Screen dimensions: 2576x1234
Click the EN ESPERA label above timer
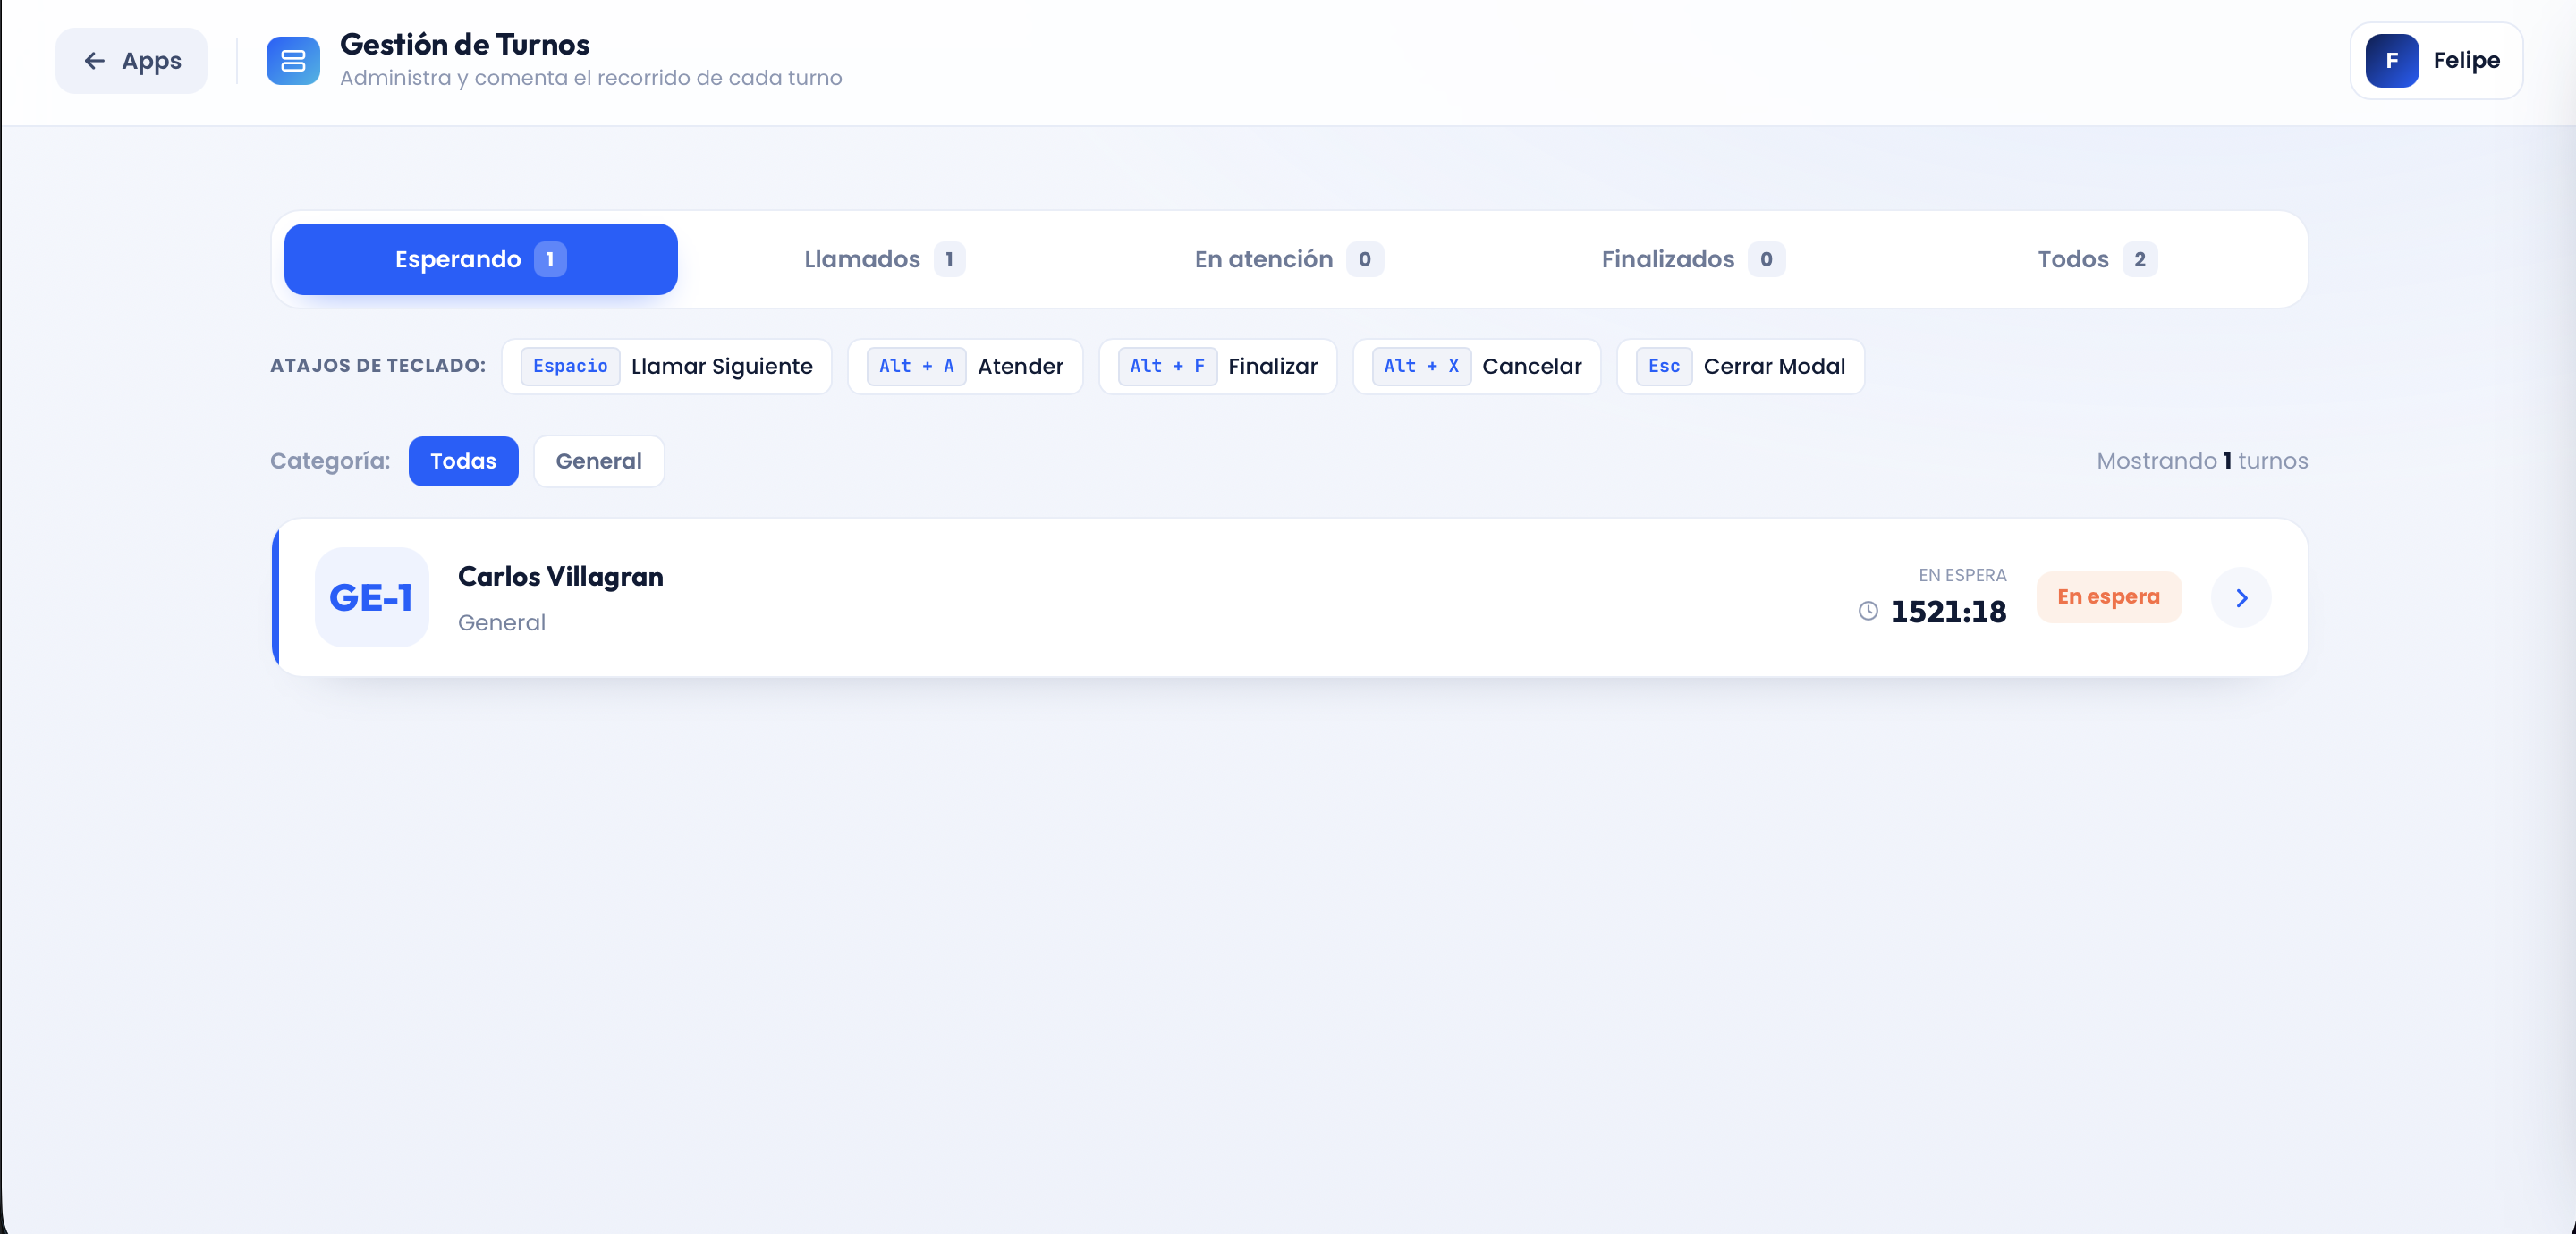pos(1962,575)
